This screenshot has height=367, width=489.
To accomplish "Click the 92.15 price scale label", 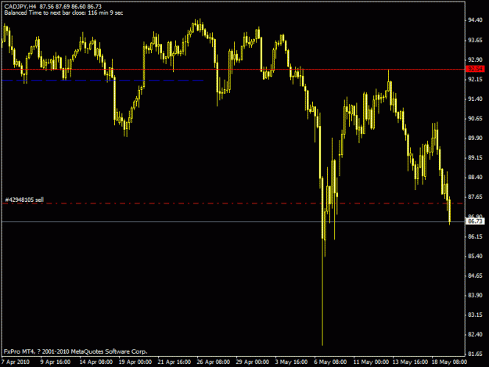I will 475,80.
